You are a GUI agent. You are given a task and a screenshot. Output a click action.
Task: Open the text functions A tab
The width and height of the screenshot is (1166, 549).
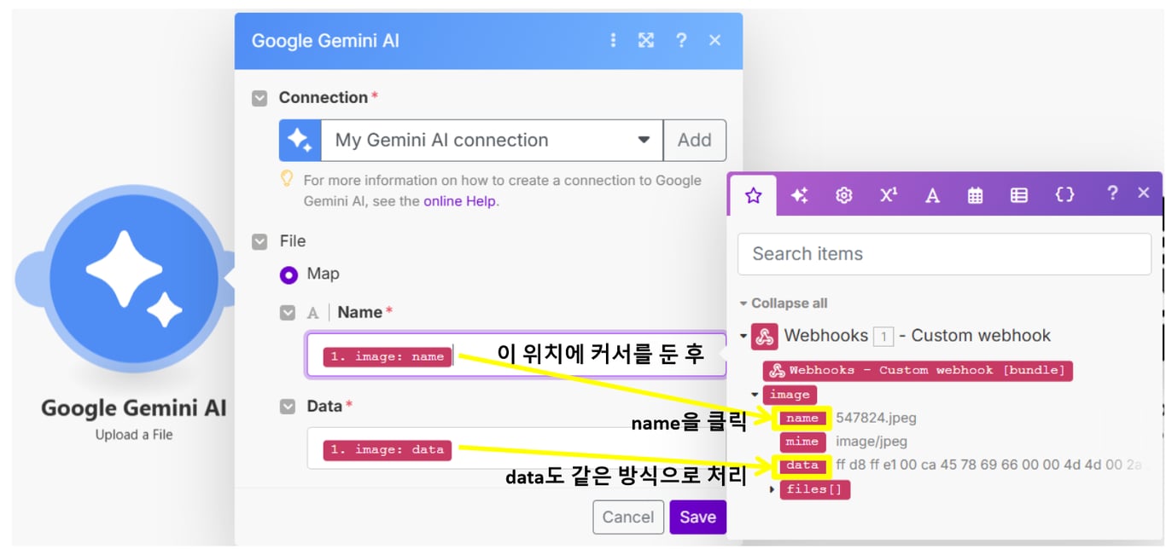[x=932, y=195]
